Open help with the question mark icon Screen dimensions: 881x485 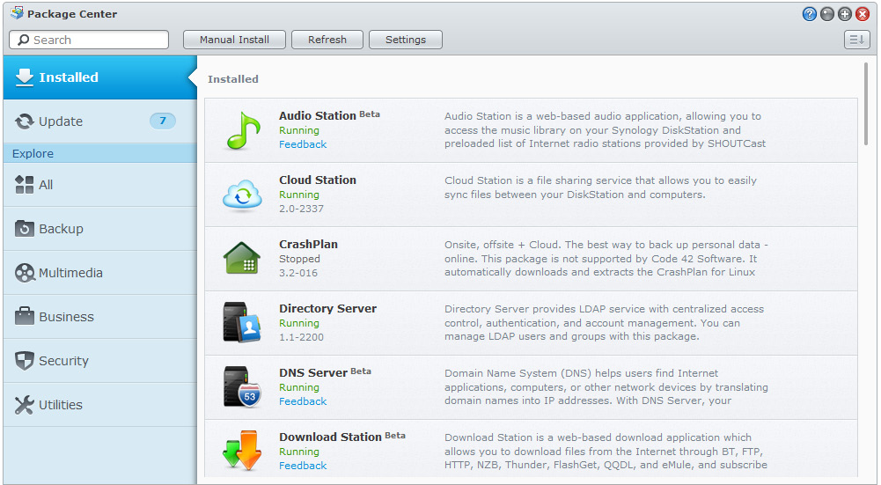809,14
